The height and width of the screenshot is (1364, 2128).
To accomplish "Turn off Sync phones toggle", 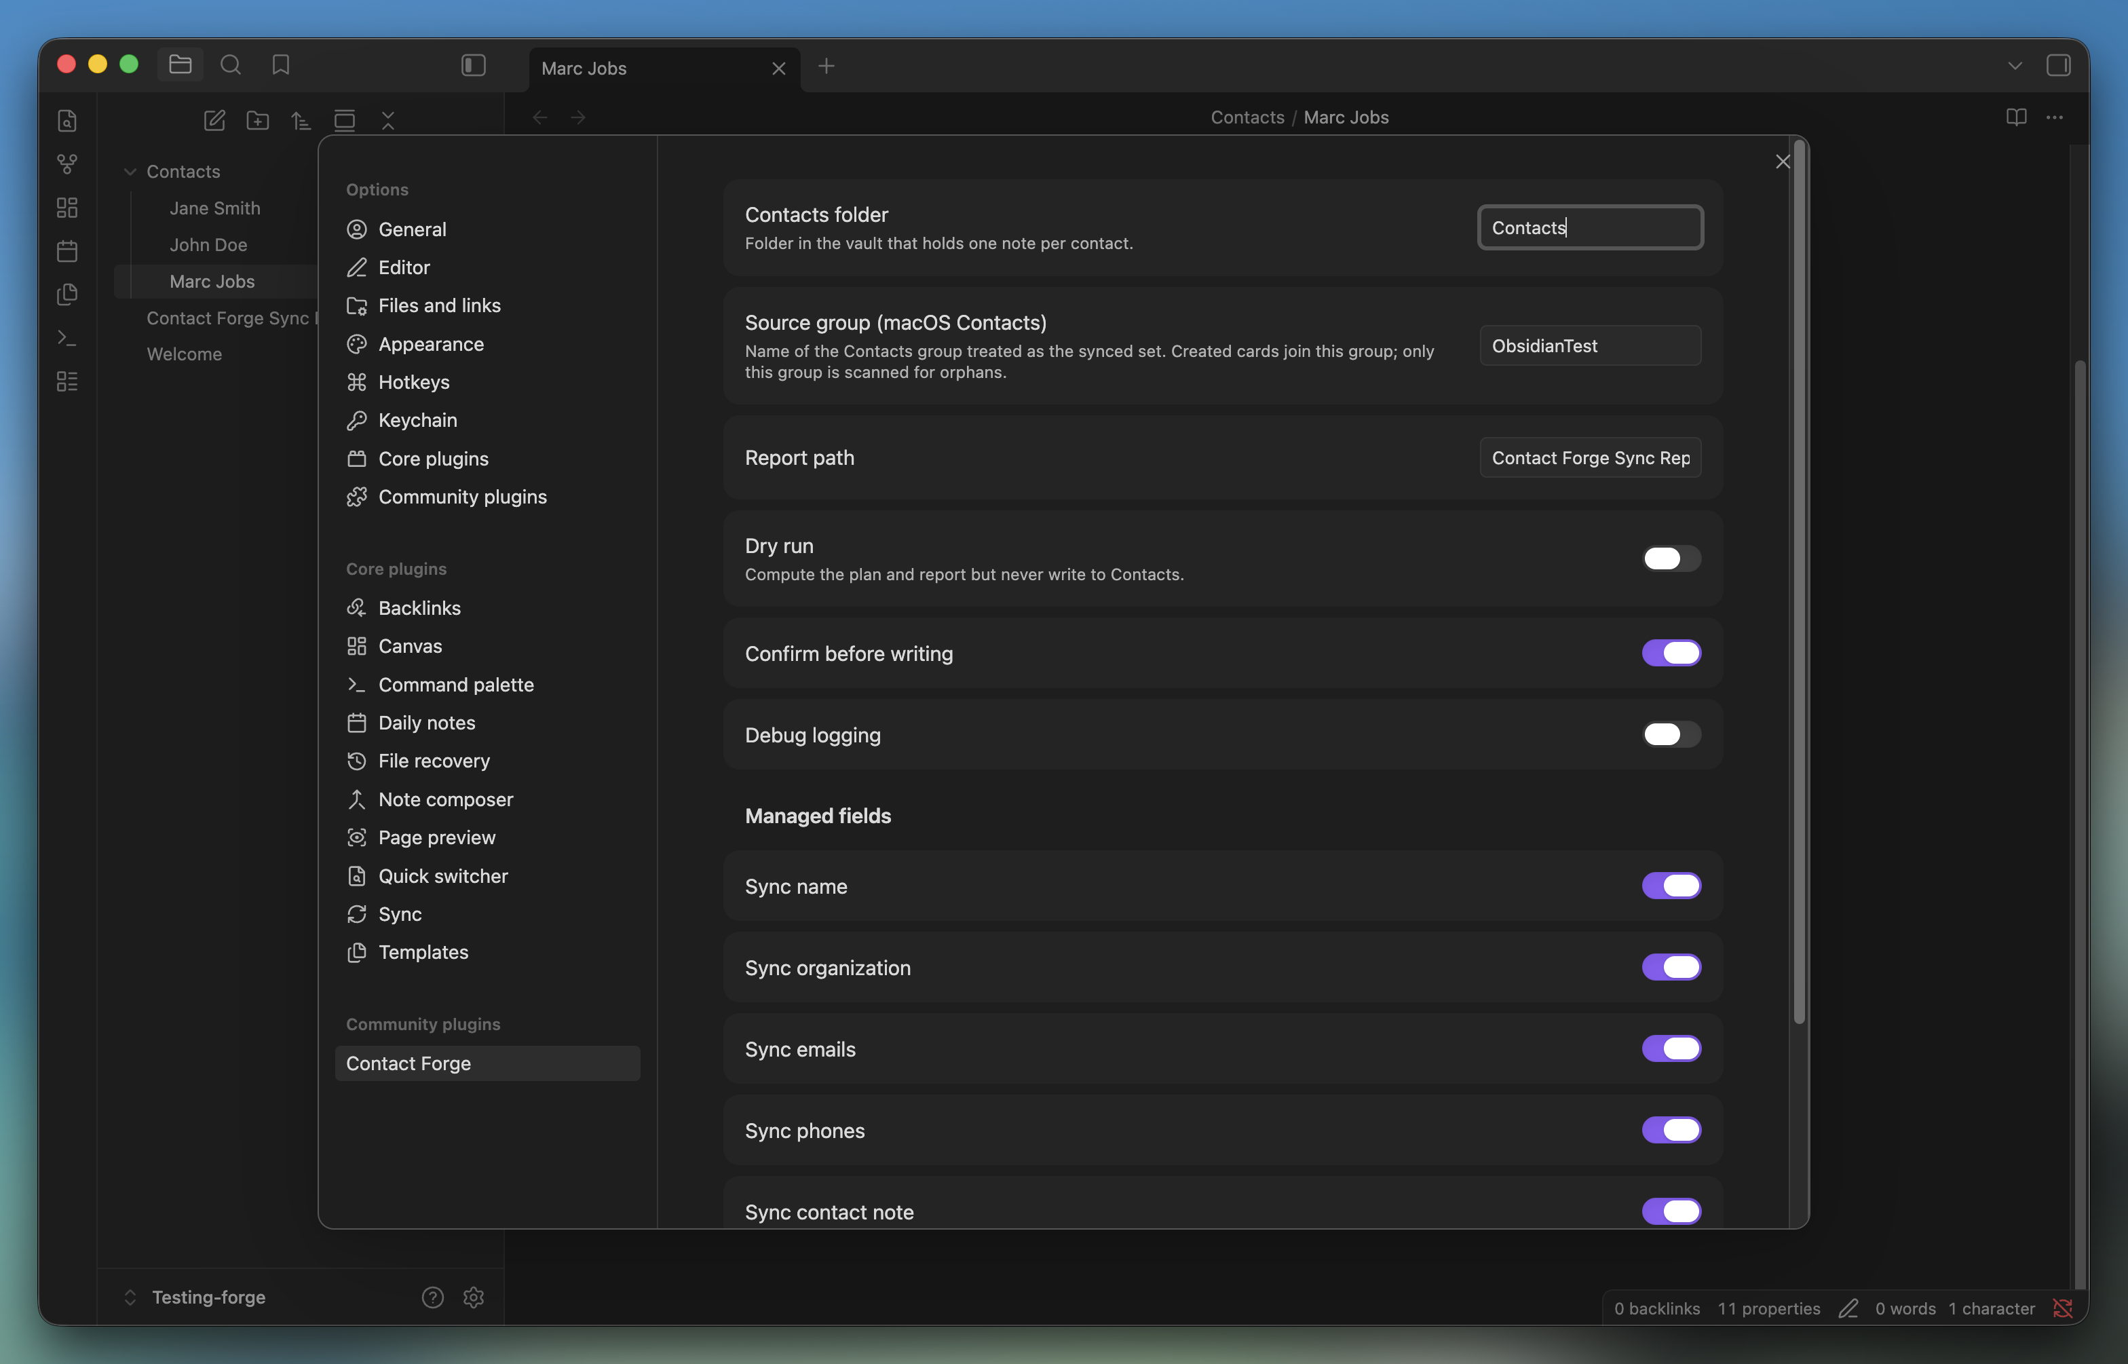I will tap(1671, 1130).
